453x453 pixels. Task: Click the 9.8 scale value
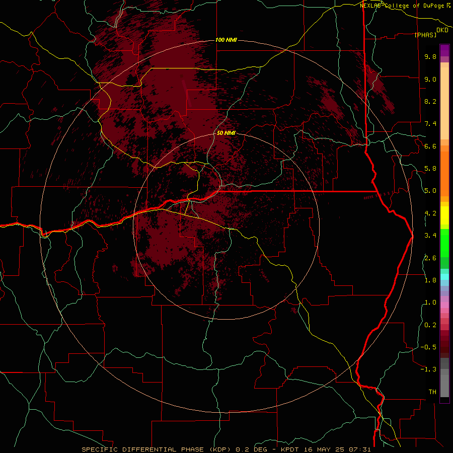[x=430, y=56]
